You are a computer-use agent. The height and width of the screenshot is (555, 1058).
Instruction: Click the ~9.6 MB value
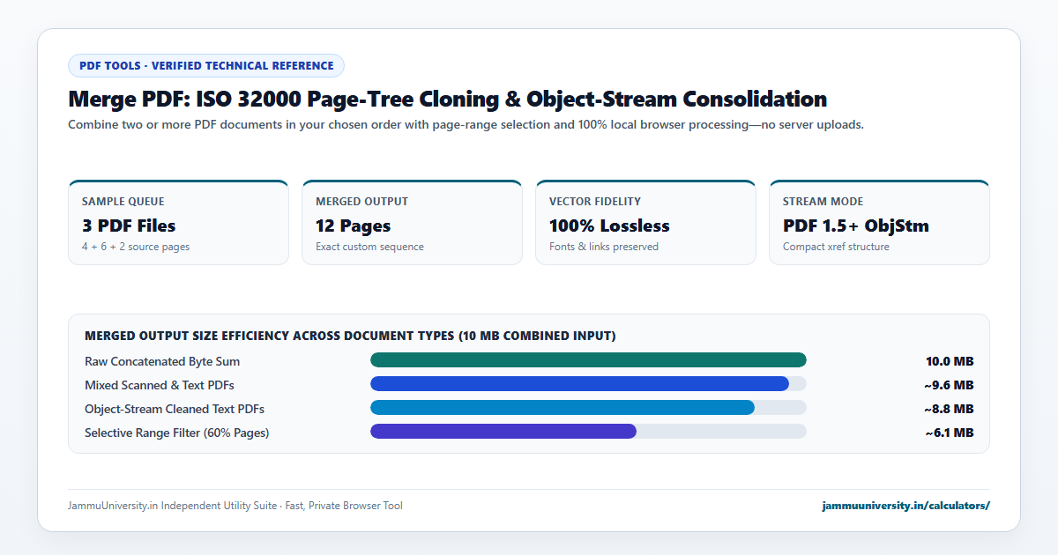949,385
